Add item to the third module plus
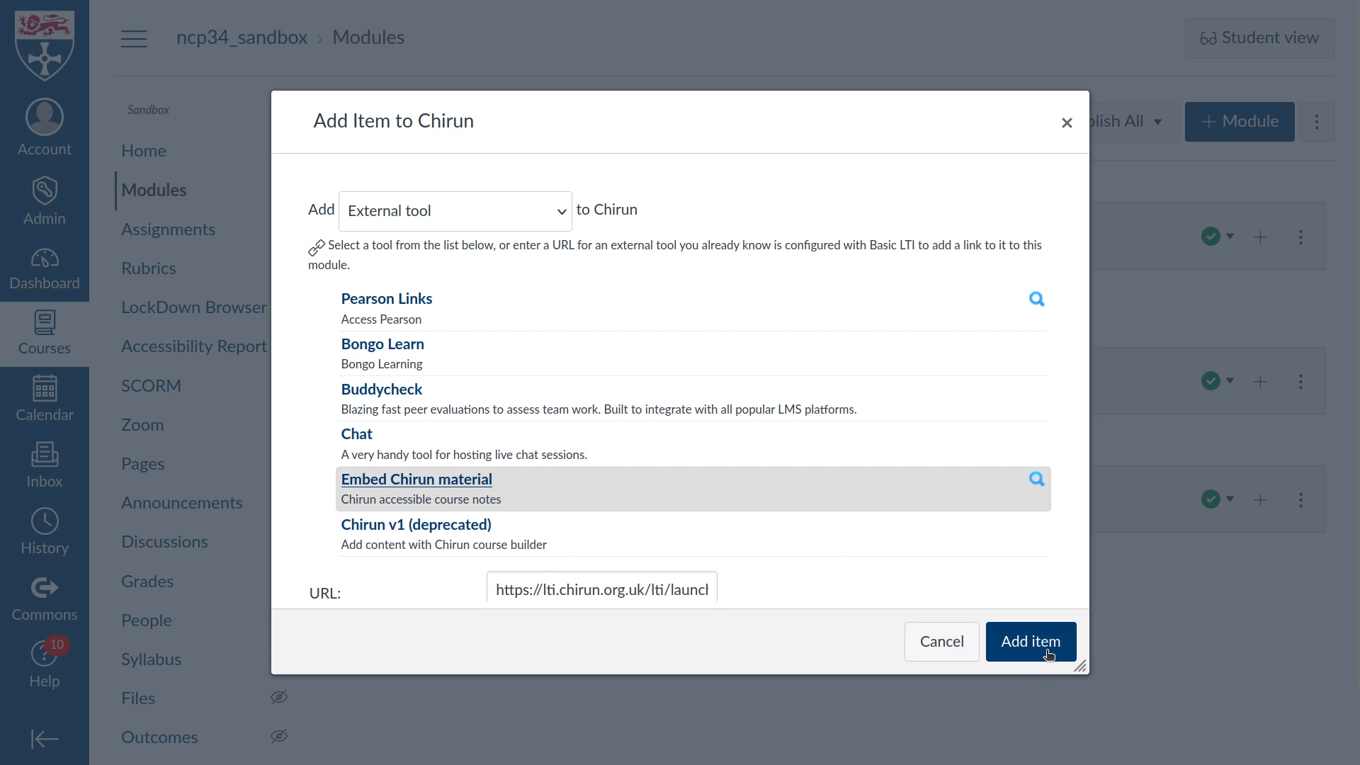 pos(1260,500)
